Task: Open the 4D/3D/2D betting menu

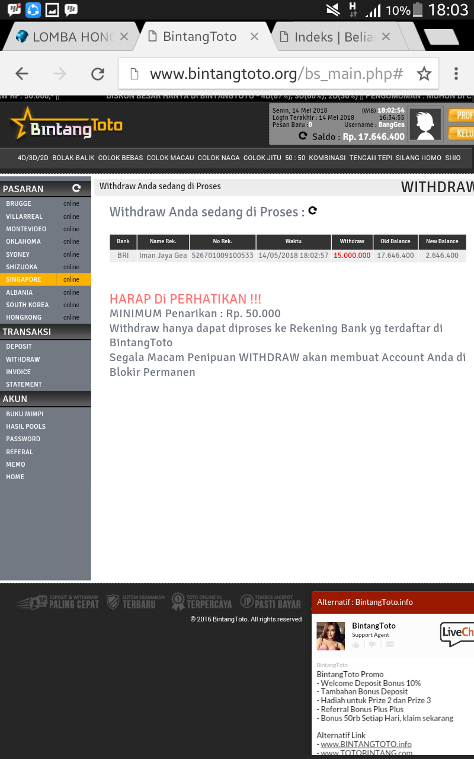Action: [33, 158]
